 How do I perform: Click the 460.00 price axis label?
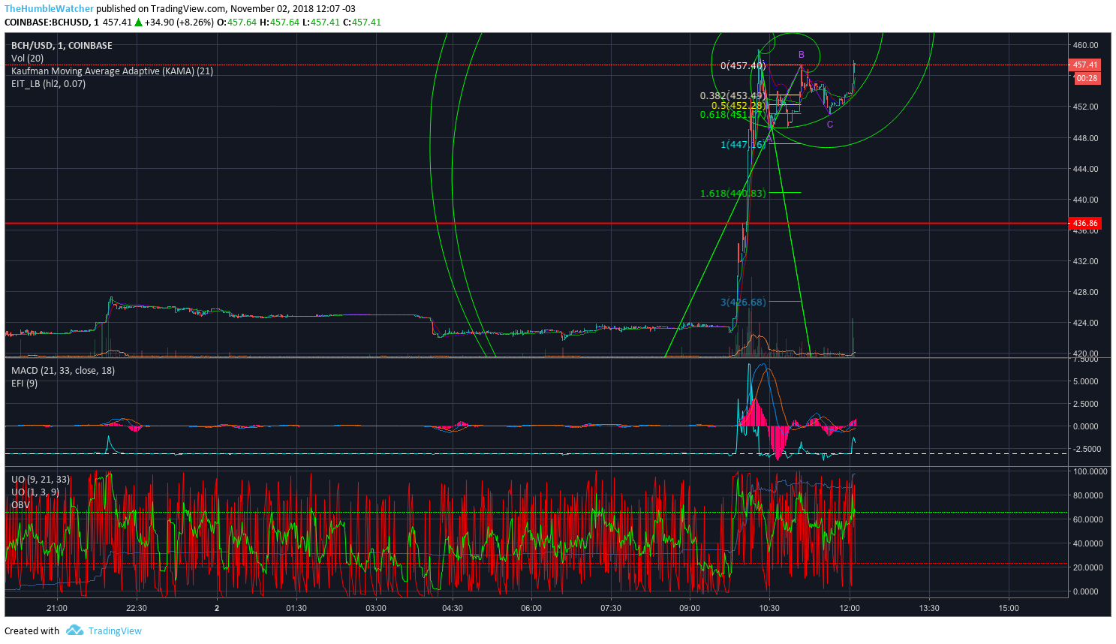click(1085, 45)
